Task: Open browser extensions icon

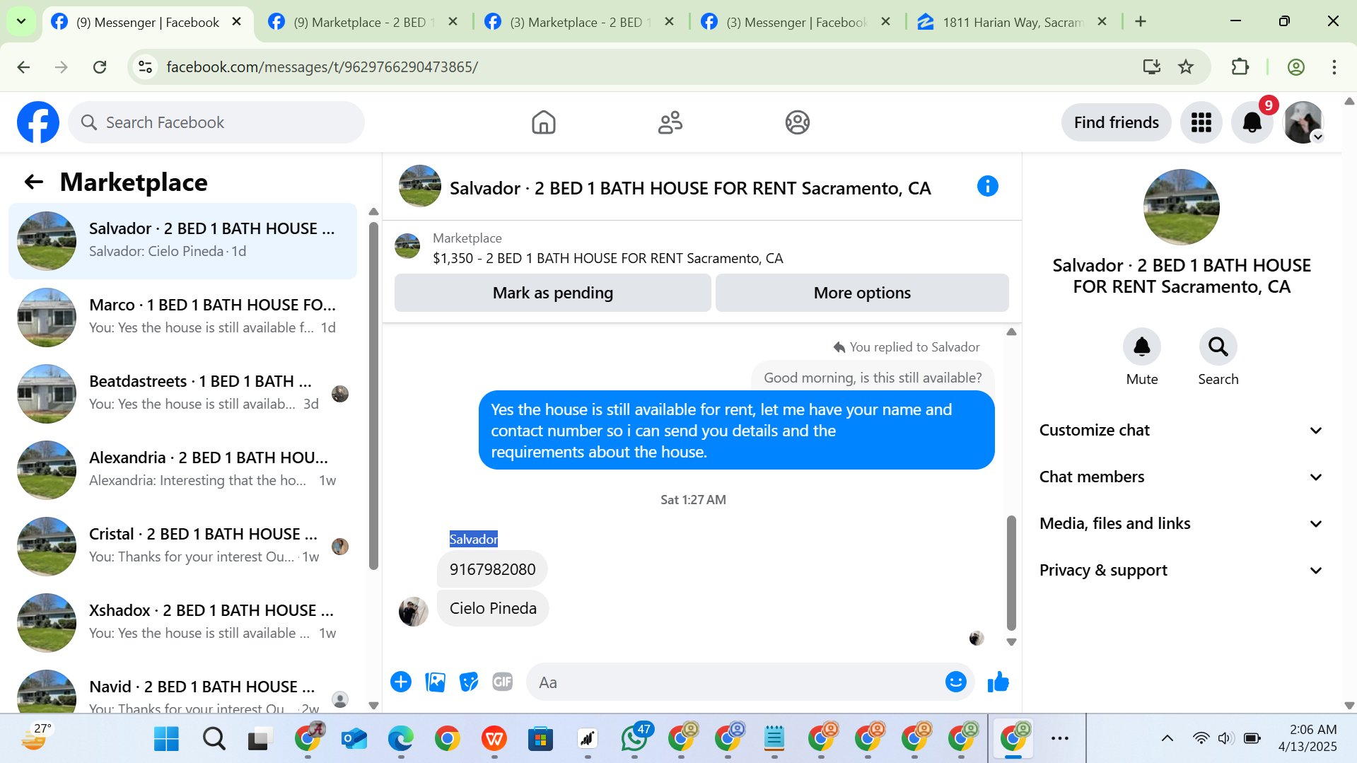Action: pyautogui.click(x=1240, y=67)
